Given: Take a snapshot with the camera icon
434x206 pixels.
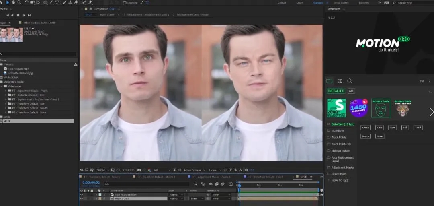Looking at the screenshot, I should 139,170.
